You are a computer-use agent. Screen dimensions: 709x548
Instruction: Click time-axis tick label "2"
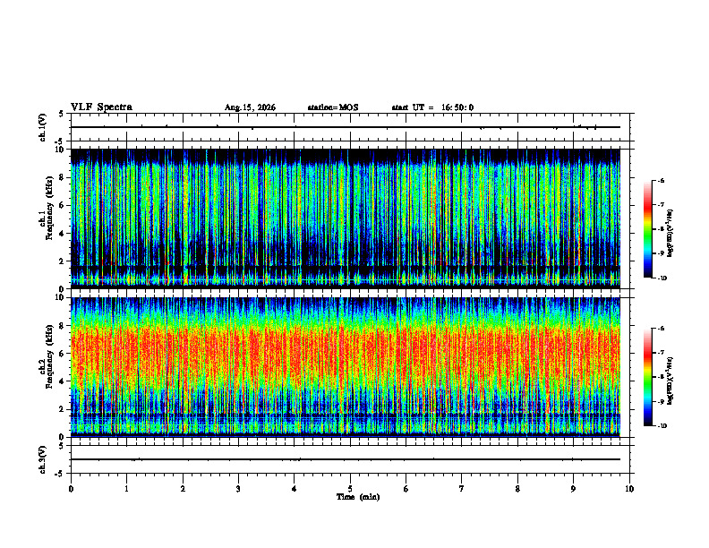pos(183,489)
